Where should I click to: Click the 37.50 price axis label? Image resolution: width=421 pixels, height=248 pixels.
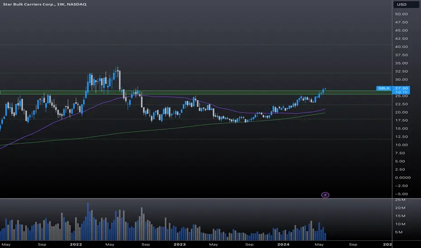pyautogui.click(x=401, y=55)
